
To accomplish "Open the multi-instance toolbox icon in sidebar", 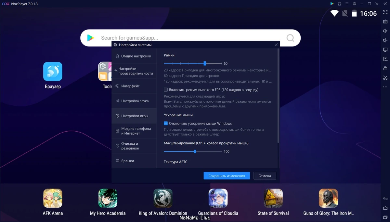I will click(385, 68).
